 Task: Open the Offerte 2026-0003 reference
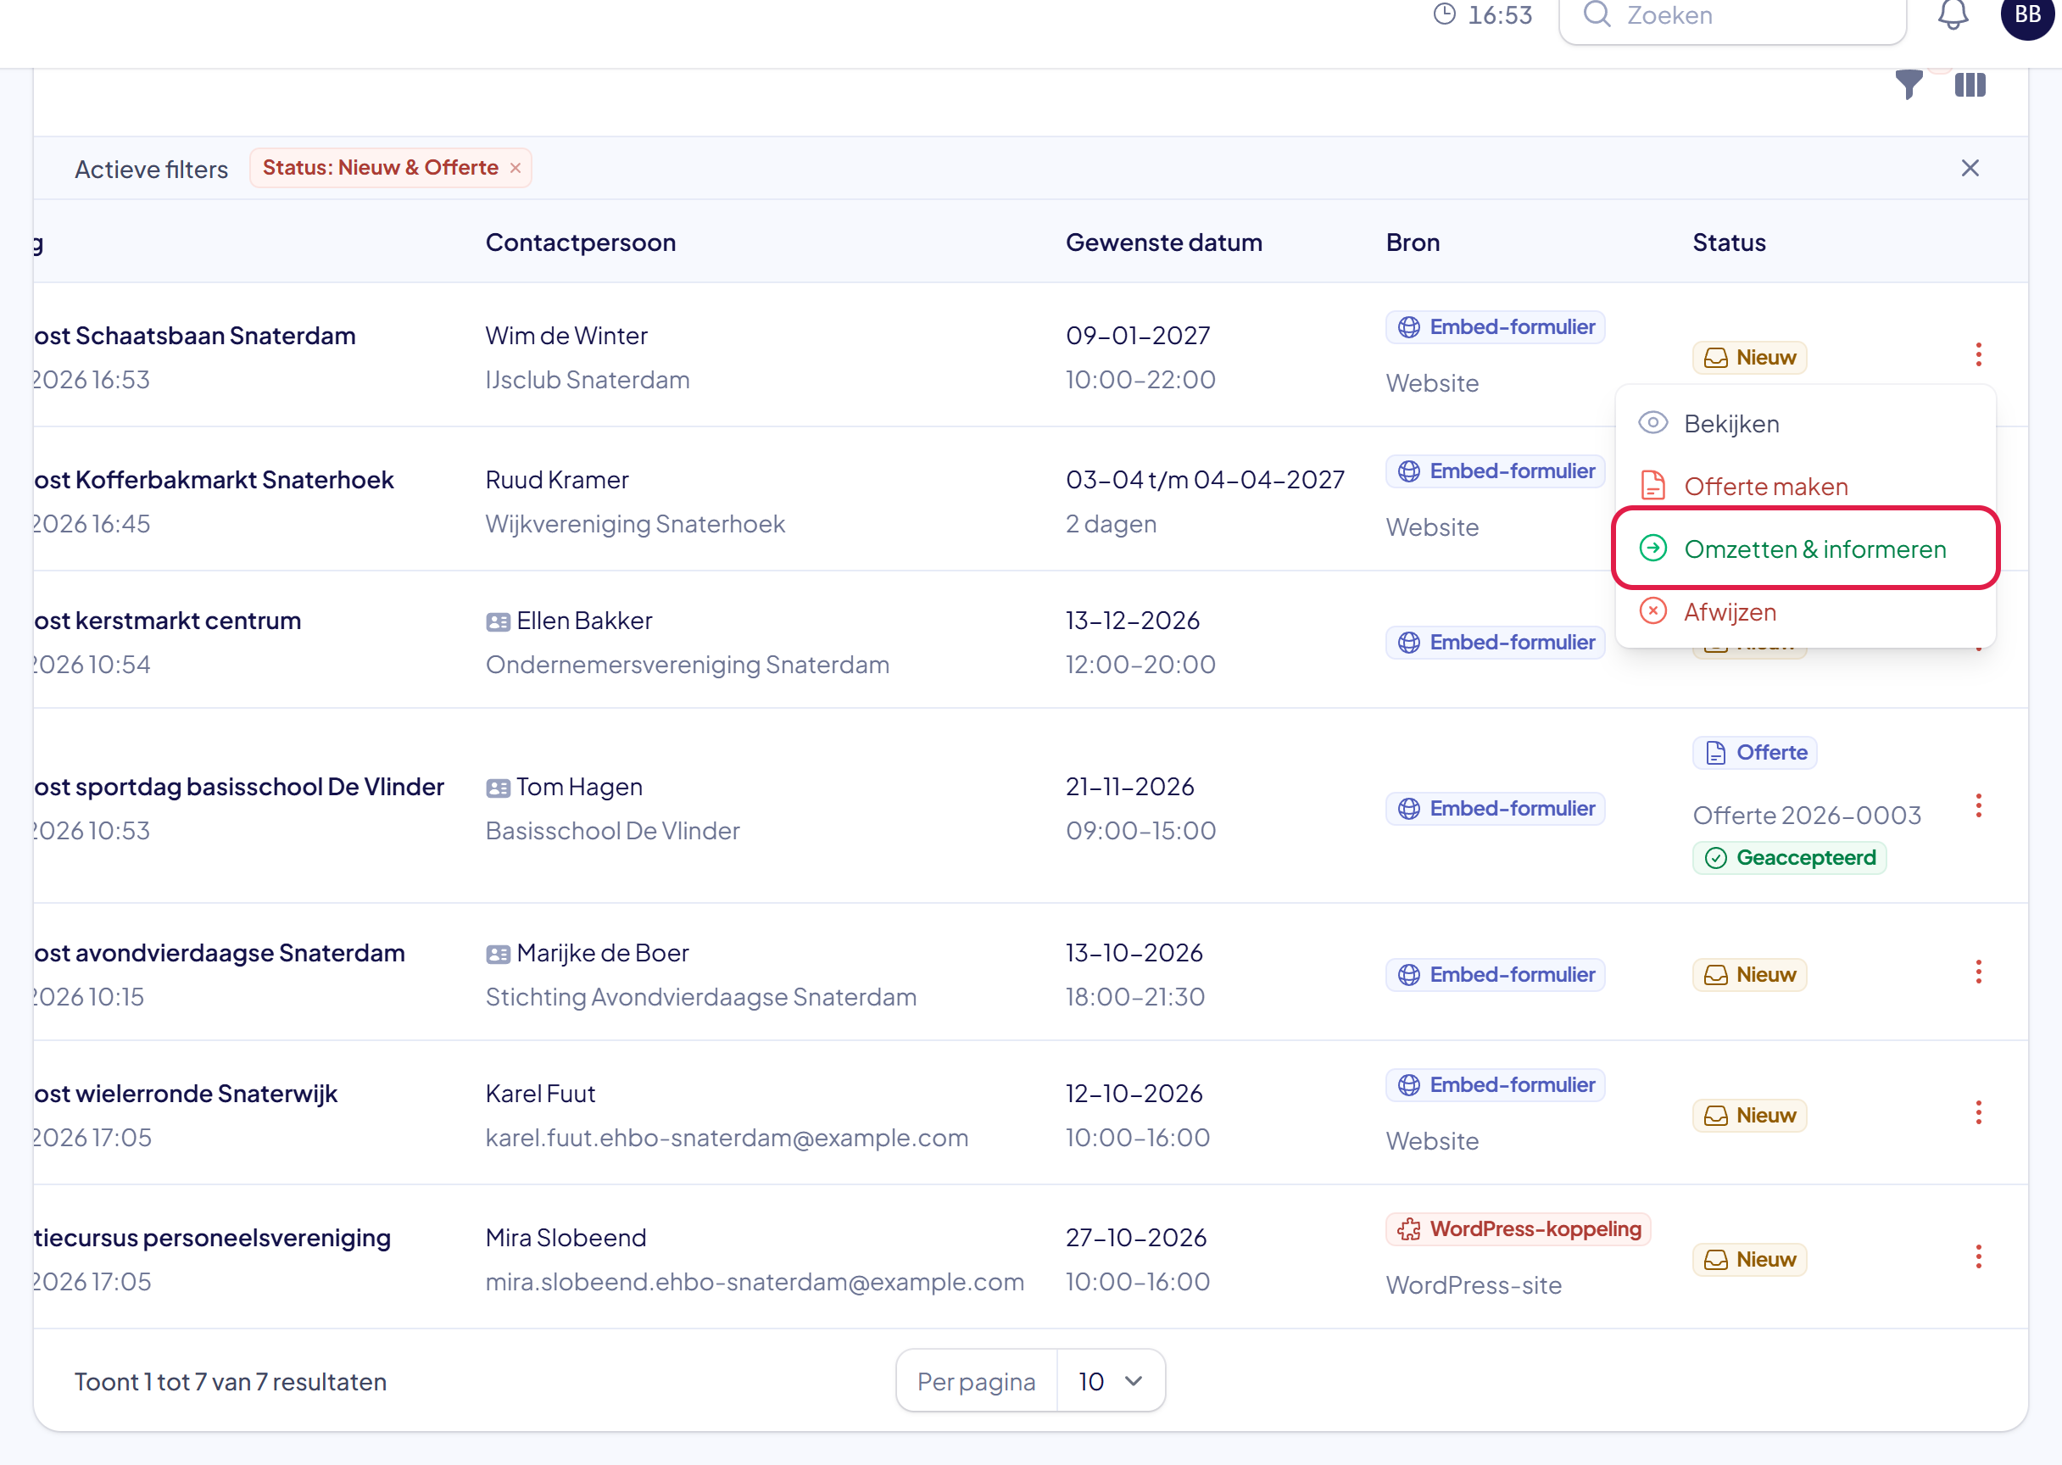pyautogui.click(x=1807, y=816)
